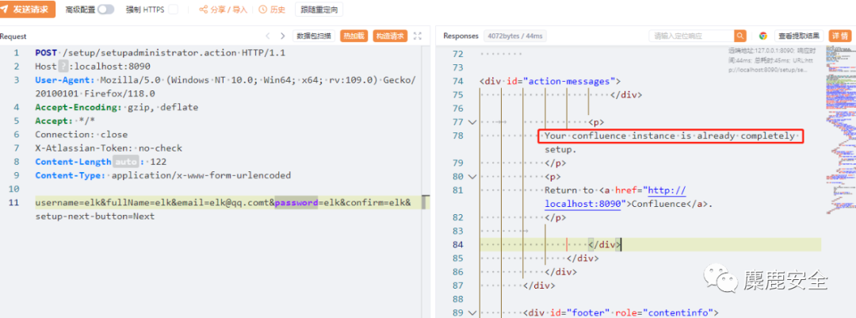Click the orange 热加载 hot-load button

353,36
